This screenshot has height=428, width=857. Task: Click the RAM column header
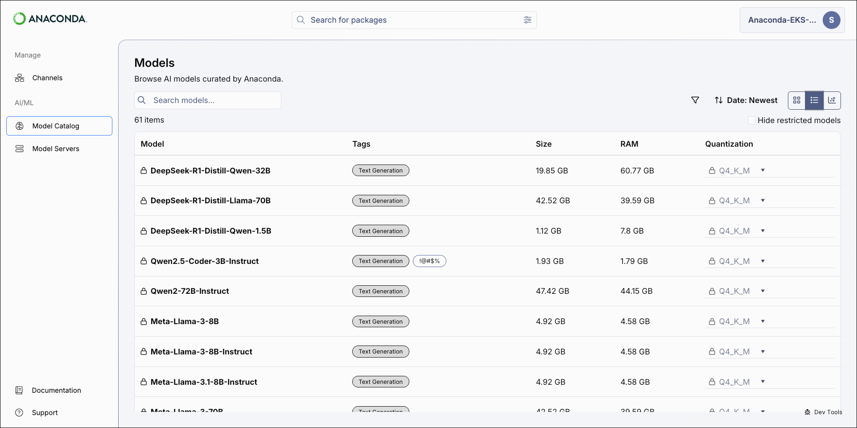coord(629,144)
